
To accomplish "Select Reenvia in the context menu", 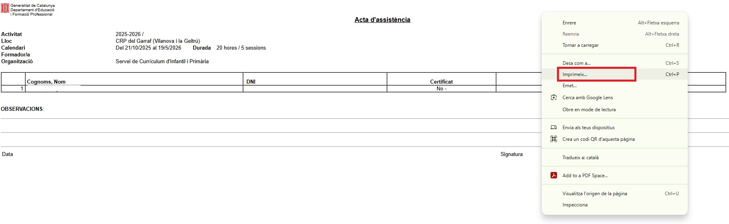I will click(571, 34).
